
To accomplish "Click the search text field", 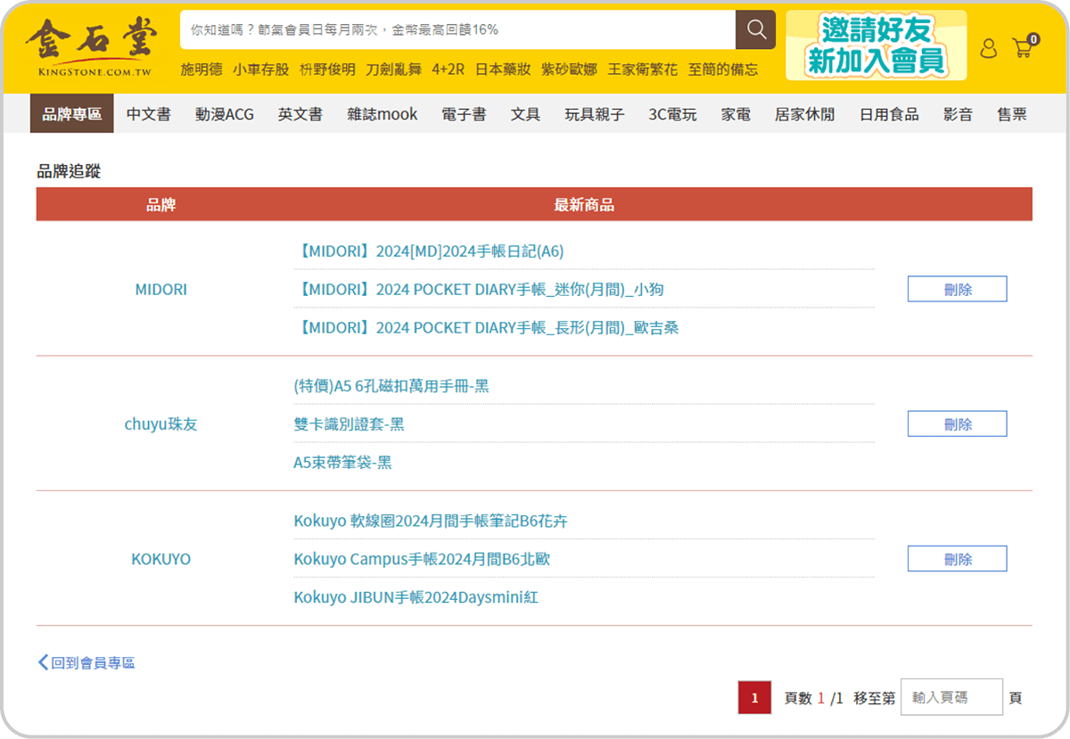I will tap(457, 30).
